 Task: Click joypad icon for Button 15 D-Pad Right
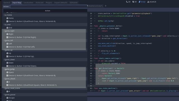pyautogui.click(x=7, y=37)
